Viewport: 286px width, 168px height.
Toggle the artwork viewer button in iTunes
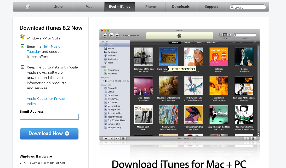123,138
